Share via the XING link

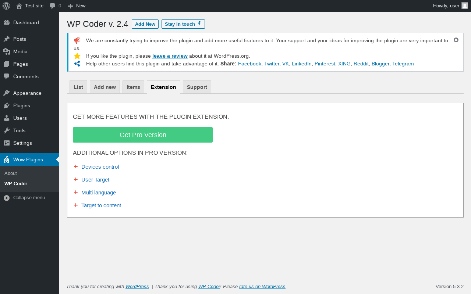[x=344, y=64]
